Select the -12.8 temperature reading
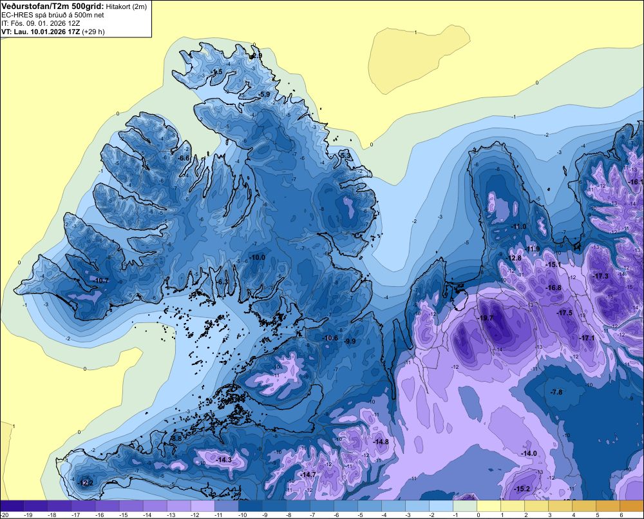This screenshot has width=644, height=519. (x=513, y=259)
